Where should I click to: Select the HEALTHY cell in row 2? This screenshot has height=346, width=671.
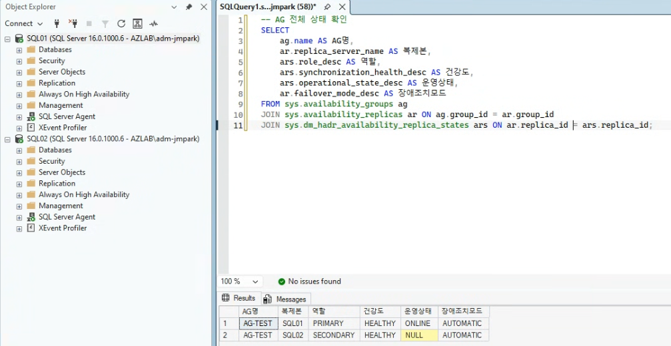point(380,335)
